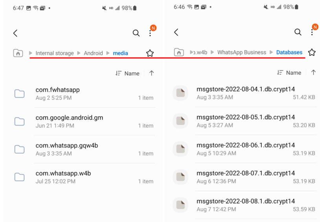Flip sort direction arrow in Databases list
The image size is (320, 222).
tap(313, 72)
